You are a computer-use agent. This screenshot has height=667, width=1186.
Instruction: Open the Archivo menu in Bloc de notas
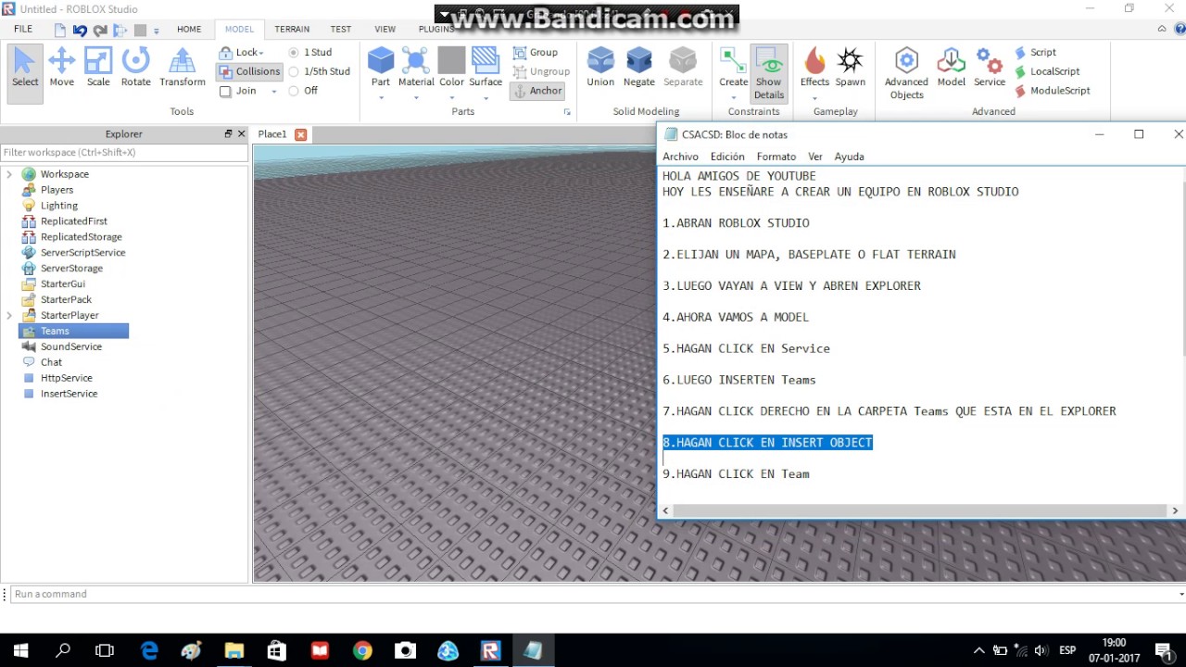pyautogui.click(x=680, y=157)
